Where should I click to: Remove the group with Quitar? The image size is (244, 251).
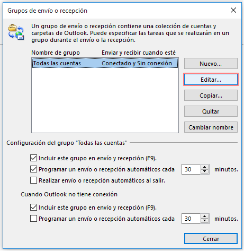click(211, 111)
